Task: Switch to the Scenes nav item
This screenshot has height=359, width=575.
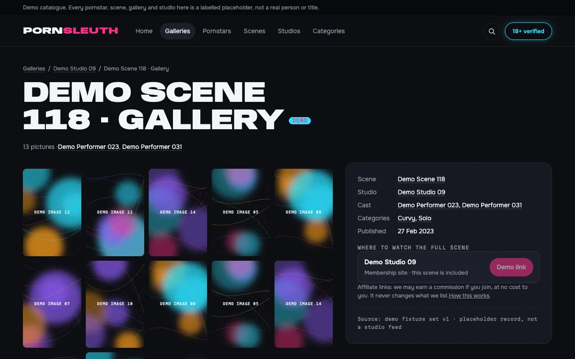Action: 254,31
